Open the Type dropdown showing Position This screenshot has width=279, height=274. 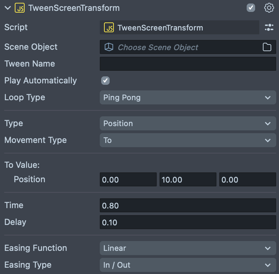[x=188, y=123]
